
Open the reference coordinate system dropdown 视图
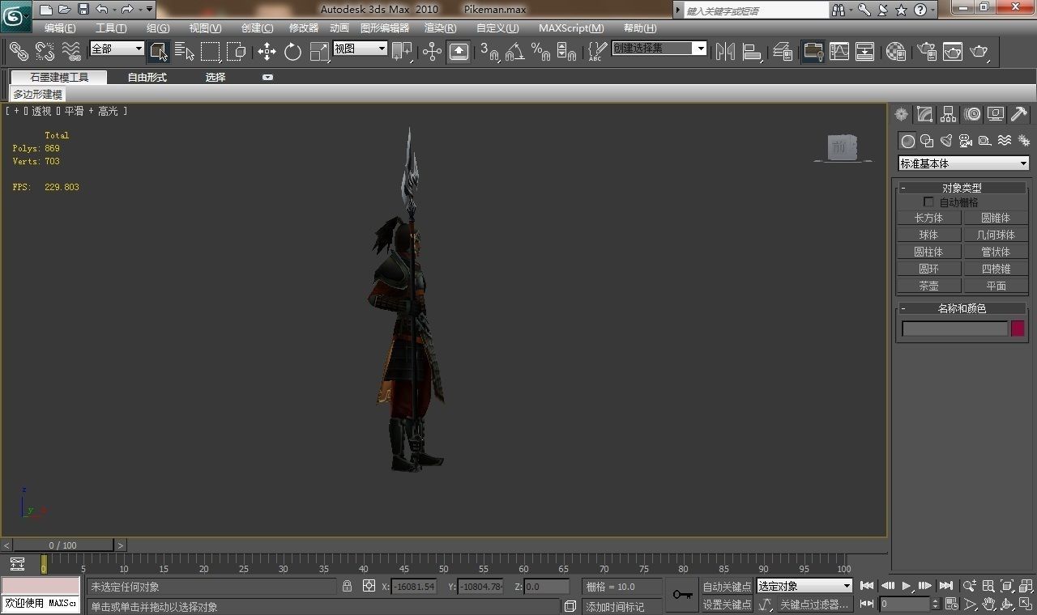(x=360, y=49)
